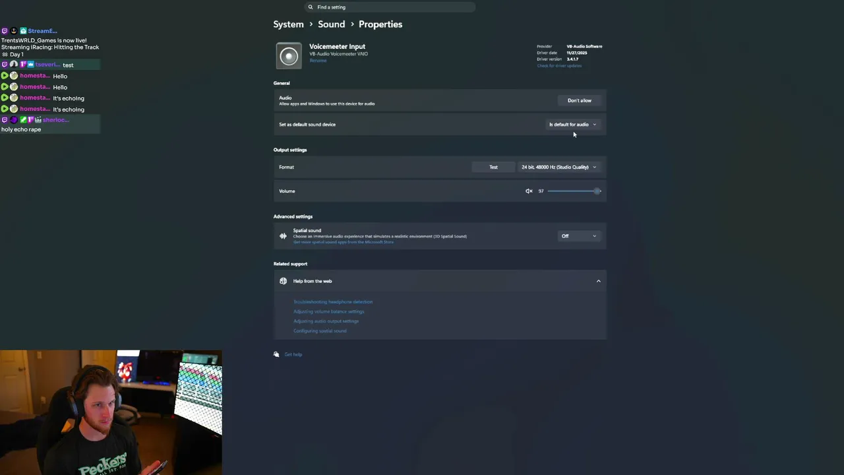
Task: Check for driver updates
Action: click(559, 65)
